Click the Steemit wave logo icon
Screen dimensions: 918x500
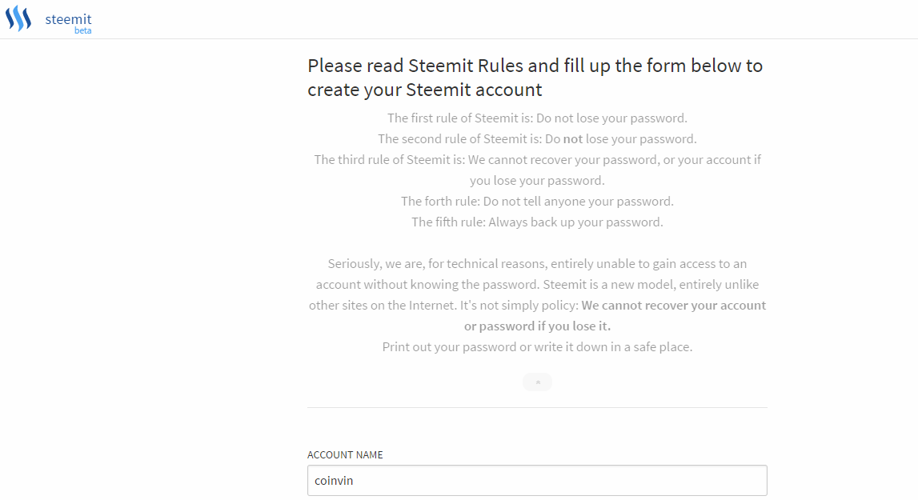coord(18,18)
